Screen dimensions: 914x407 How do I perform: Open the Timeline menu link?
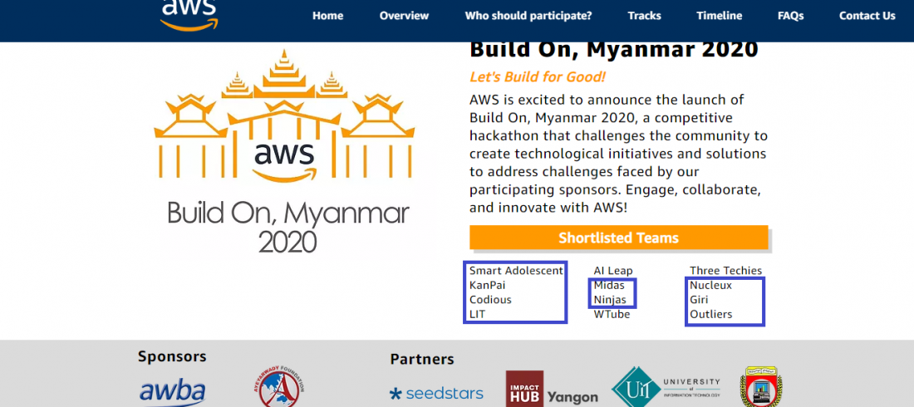coord(719,16)
